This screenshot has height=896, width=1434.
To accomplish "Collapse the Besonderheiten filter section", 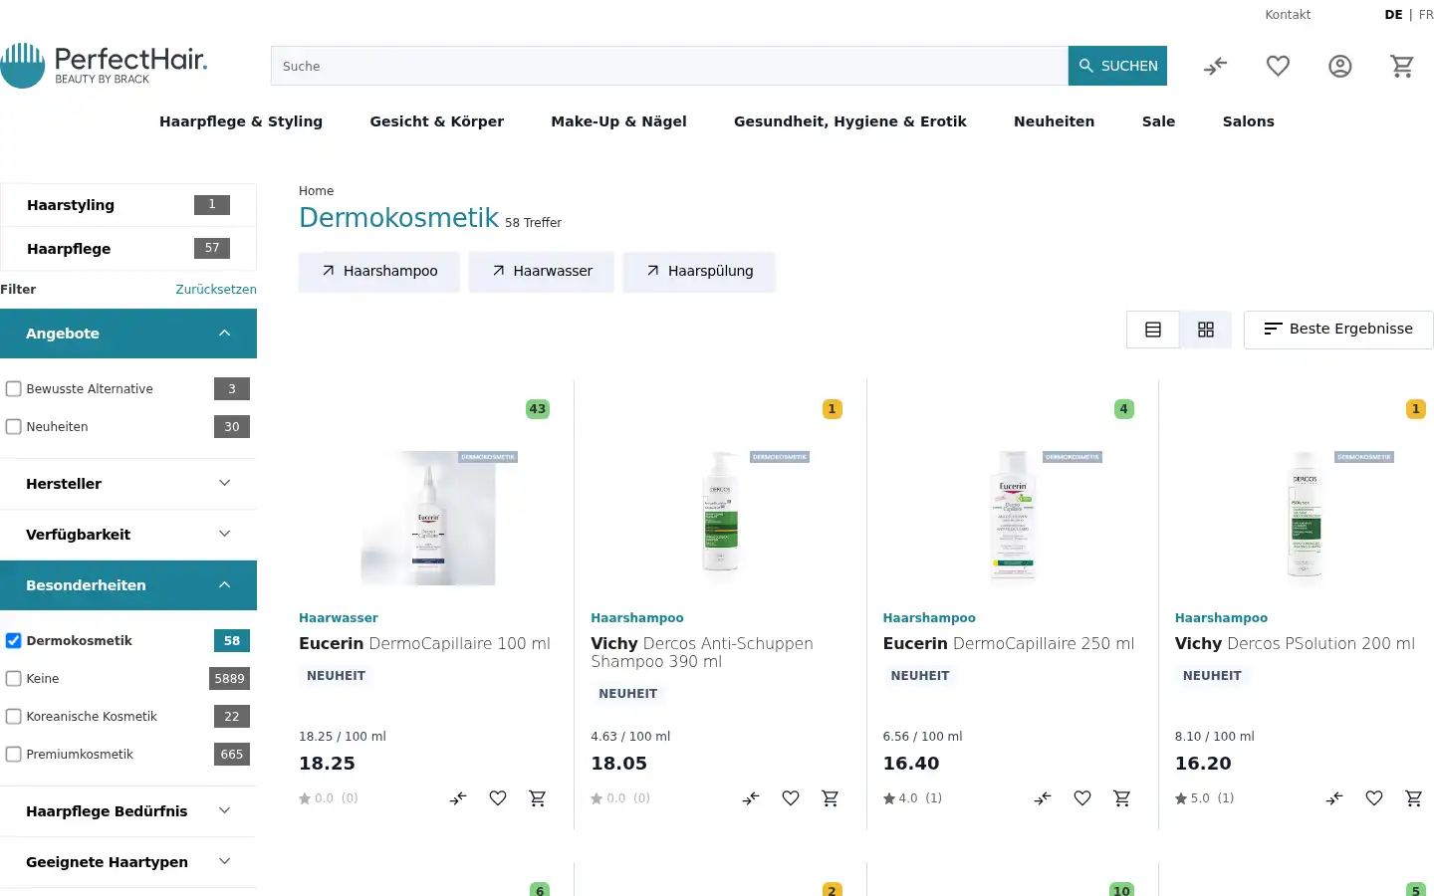I will point(128,585).
